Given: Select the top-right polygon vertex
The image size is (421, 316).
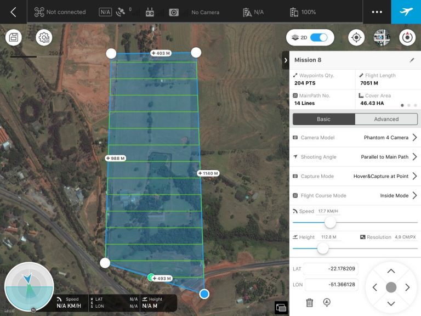Looking at the screenshot, I should 196,53.
